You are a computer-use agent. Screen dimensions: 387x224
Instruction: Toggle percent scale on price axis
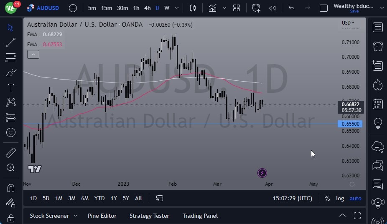click(x=327, y=198)
